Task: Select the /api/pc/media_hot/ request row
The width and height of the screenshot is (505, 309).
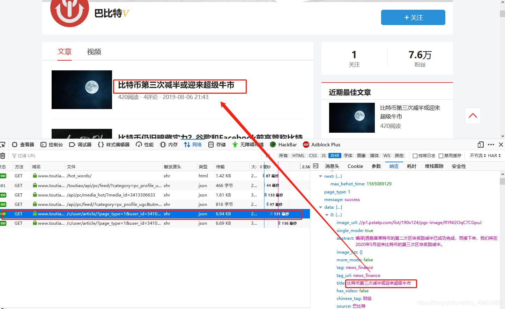Action: tap(155, 195)
